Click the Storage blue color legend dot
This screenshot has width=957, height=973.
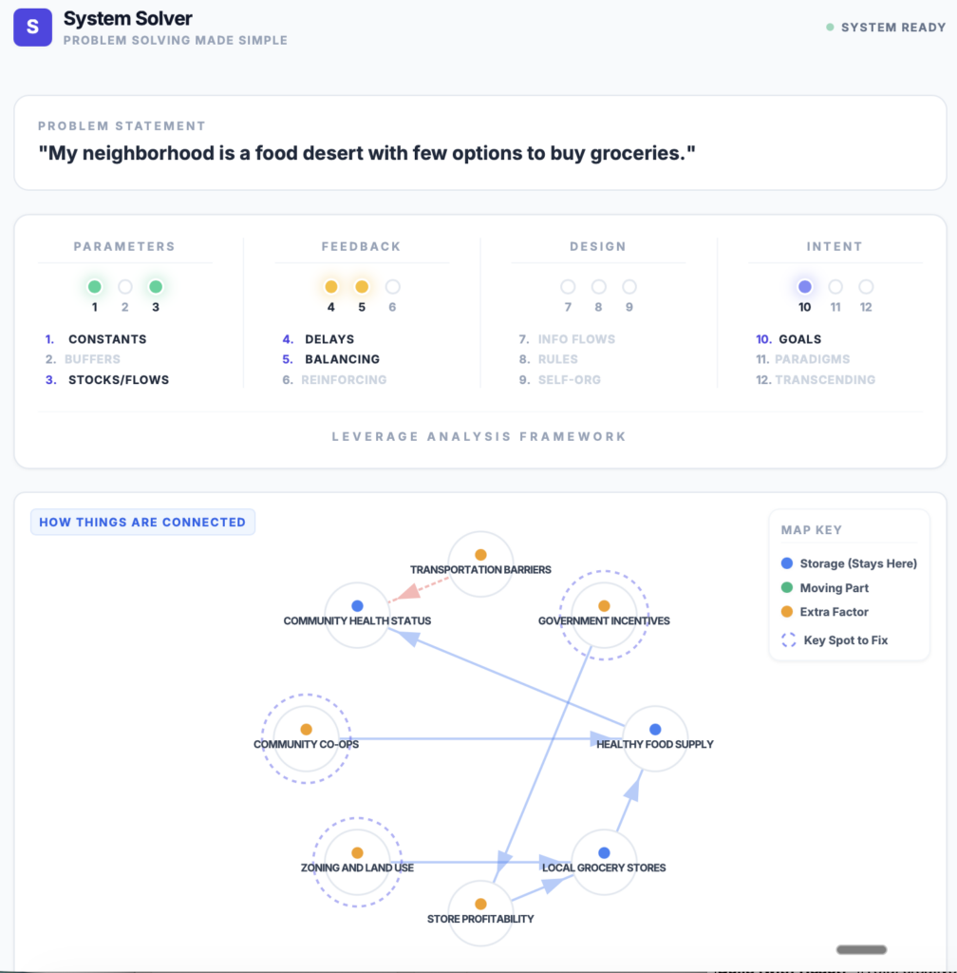coord(786,563)
